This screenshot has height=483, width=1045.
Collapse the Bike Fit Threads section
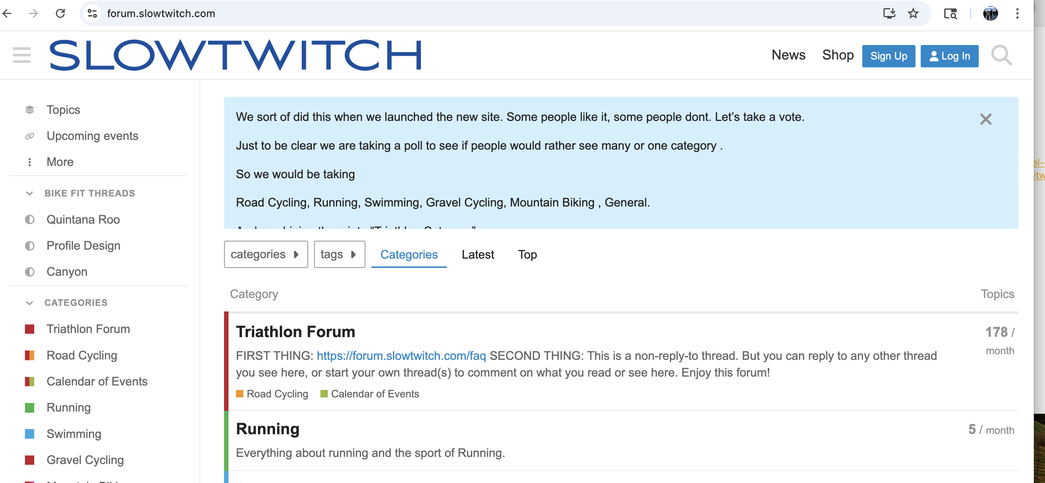30,193
